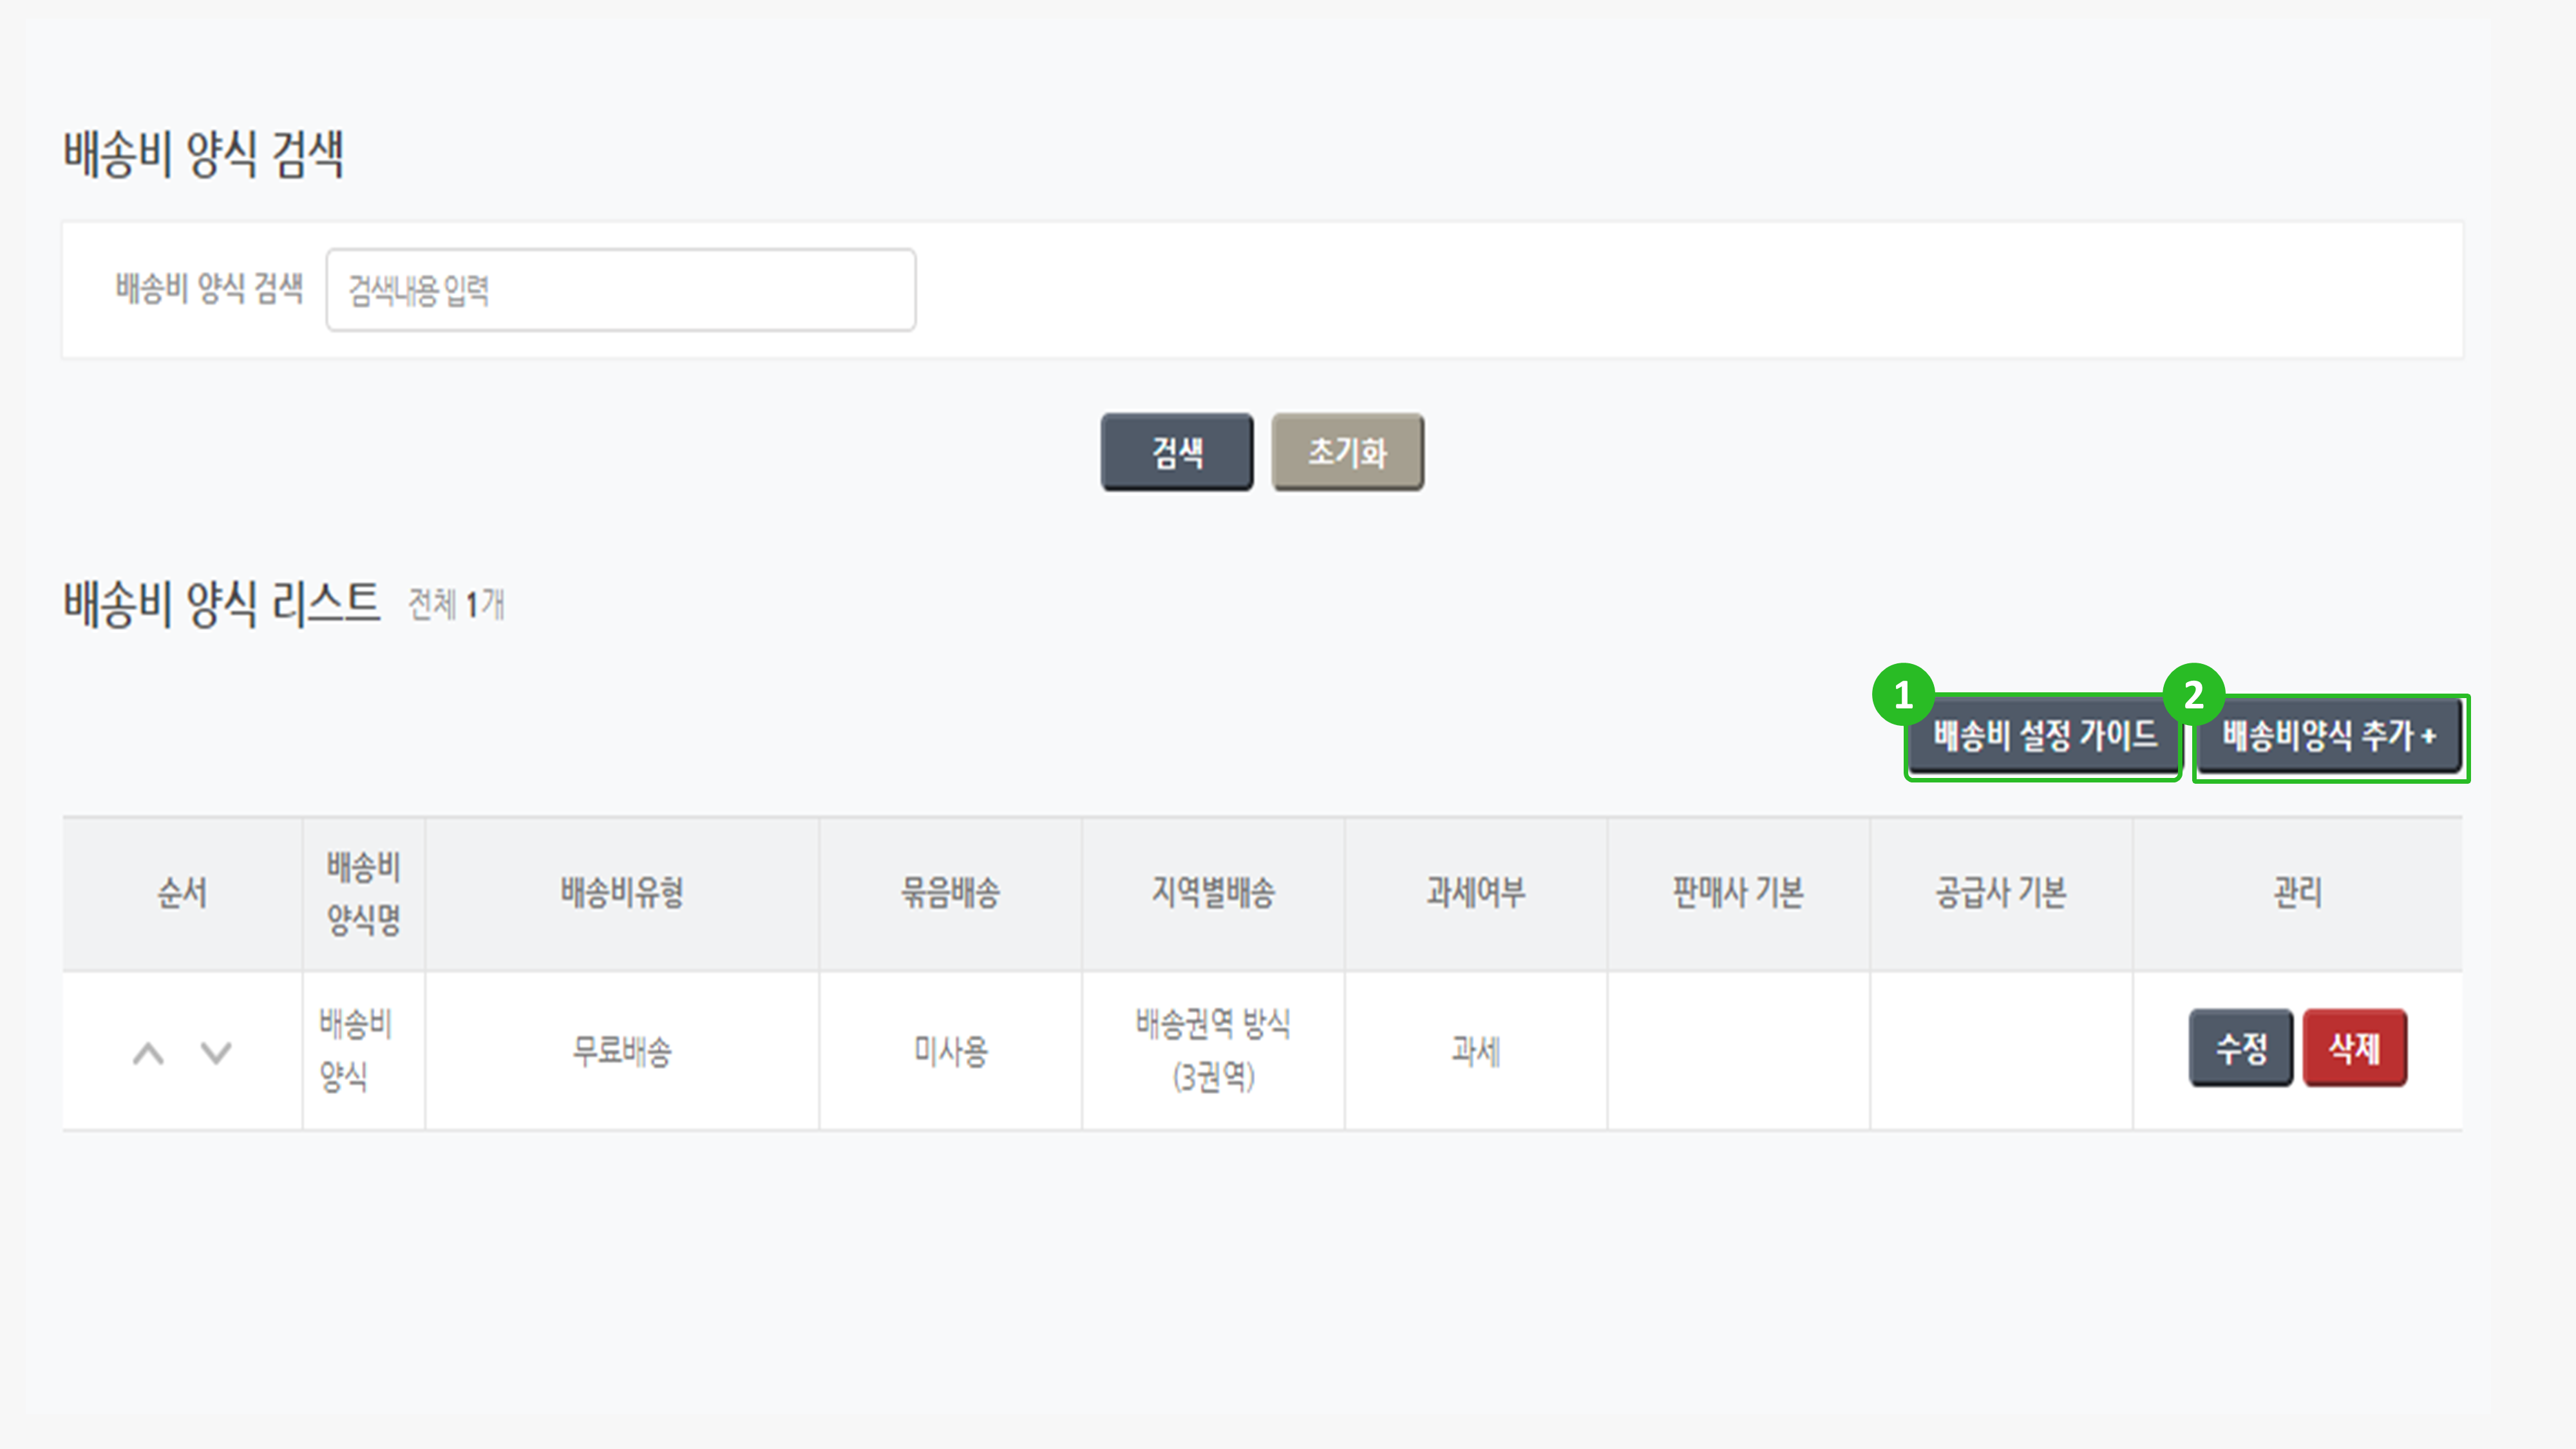Focus the 검색내용 입력 search field
Screen dimensions: 2576x1449
pyautogui.click(x=620, y=290)
